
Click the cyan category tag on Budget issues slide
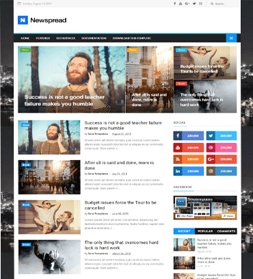point(181,50)
